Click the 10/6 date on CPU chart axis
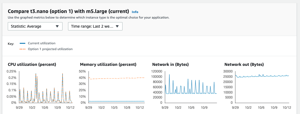This screenshot has height=114, width=300. tap(45, 108)
